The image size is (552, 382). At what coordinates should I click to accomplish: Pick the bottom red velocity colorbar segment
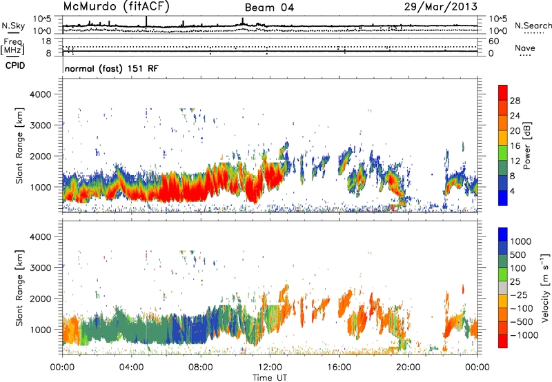click(503, 341)
